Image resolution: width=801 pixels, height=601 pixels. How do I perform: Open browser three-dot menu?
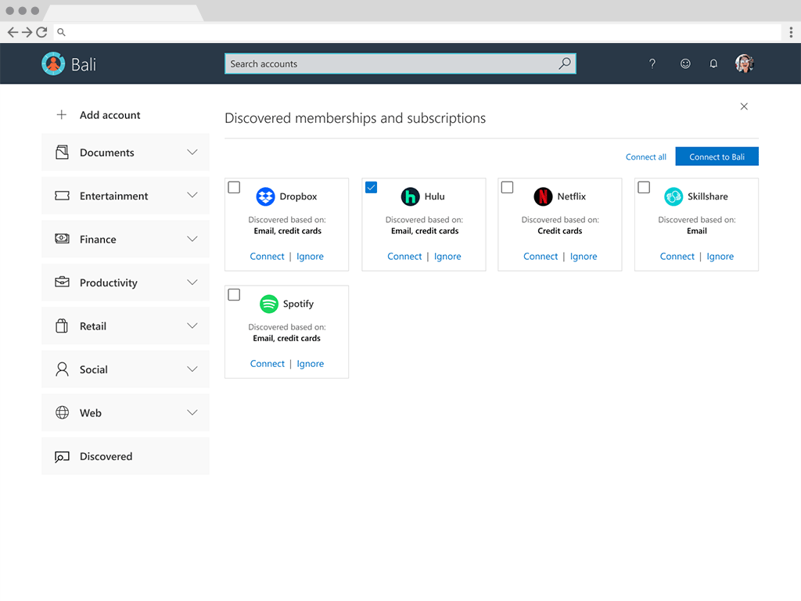pos(791,32)
